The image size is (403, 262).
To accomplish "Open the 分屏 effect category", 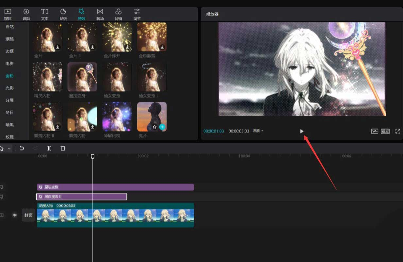I will (10, 100).
